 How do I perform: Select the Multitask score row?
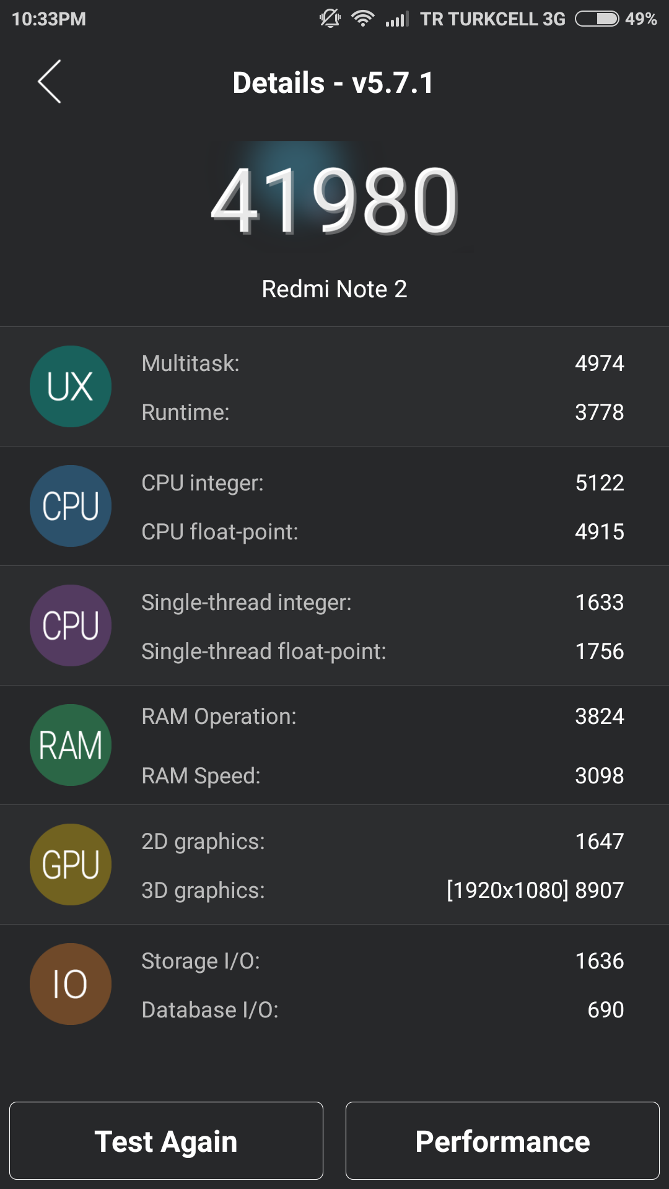pyautogui.click(x=382, y=364)
